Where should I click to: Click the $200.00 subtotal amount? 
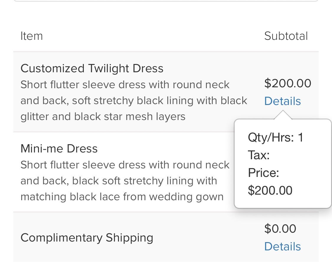tap(288, 83)
